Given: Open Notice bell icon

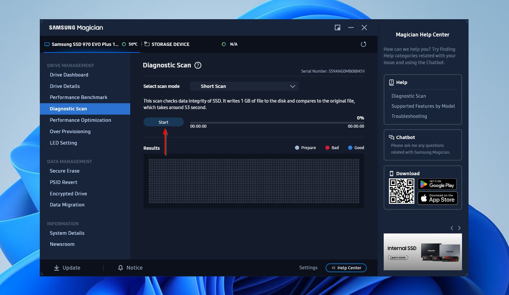Looking at the screenshot, I should point(120,268).
